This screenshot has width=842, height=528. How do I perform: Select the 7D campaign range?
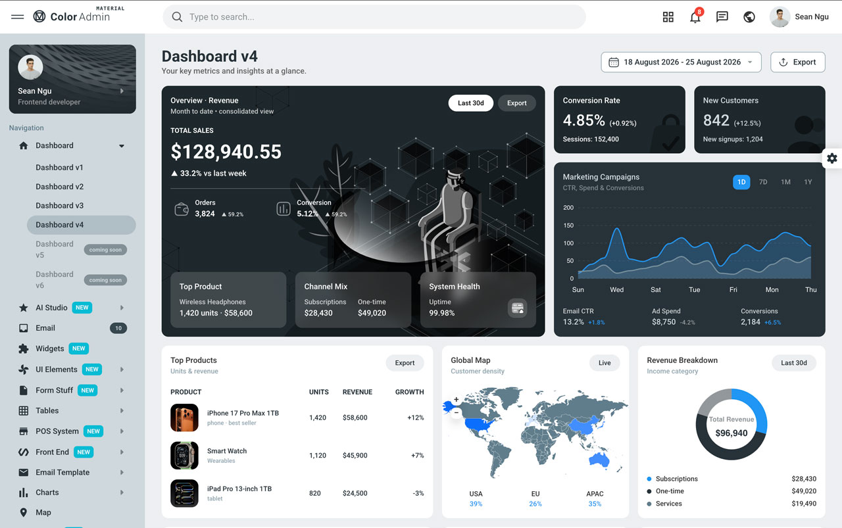pos(763,182)
